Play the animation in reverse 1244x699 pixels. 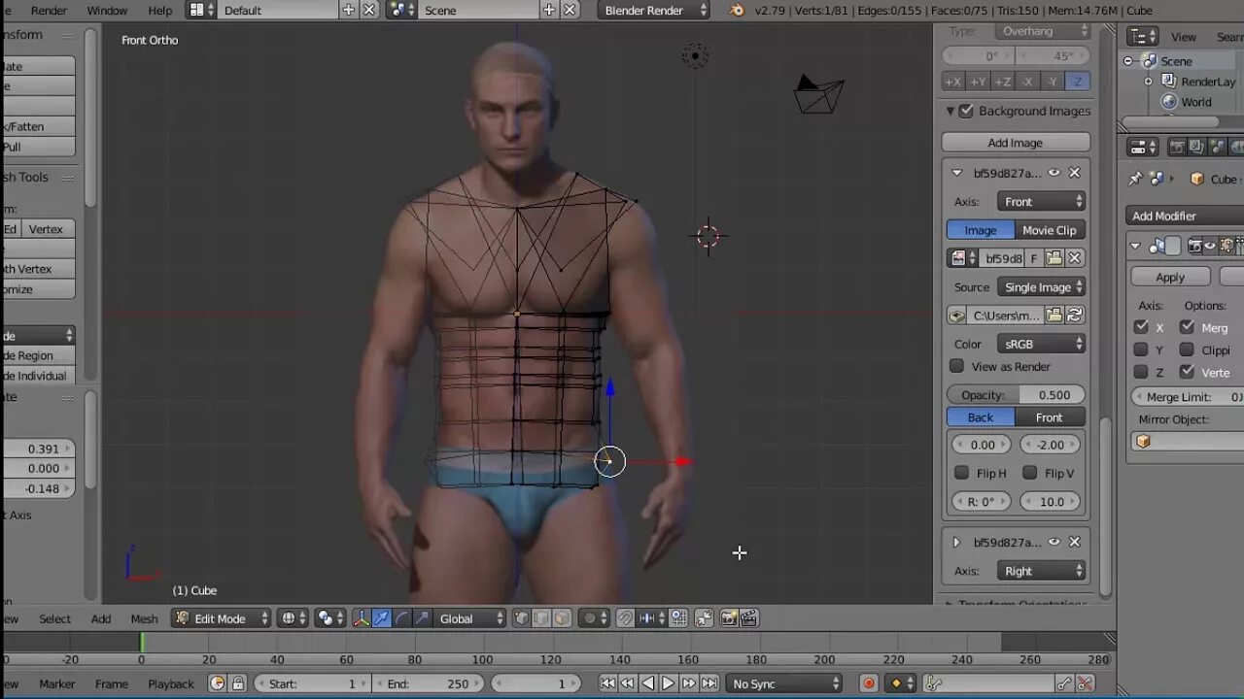click(648, 683)
